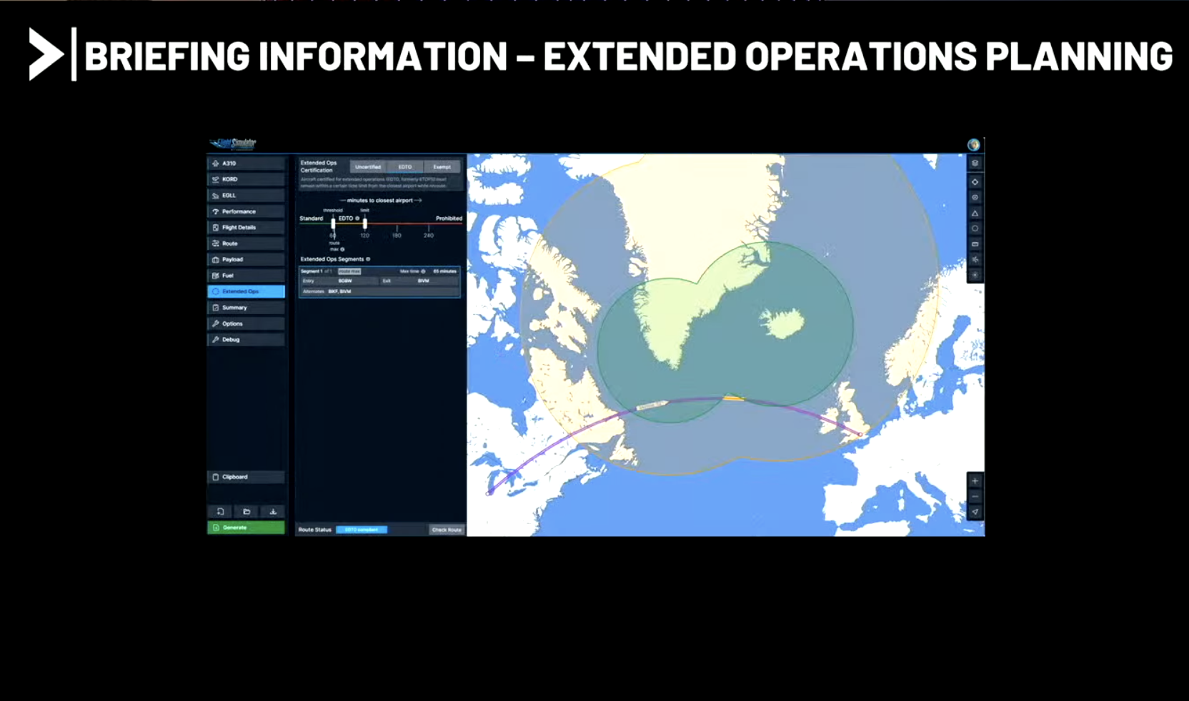Select EDTO certification option
Image resolution: width=1189 pixels, height=701 pixels.
(x=405, y=167)
